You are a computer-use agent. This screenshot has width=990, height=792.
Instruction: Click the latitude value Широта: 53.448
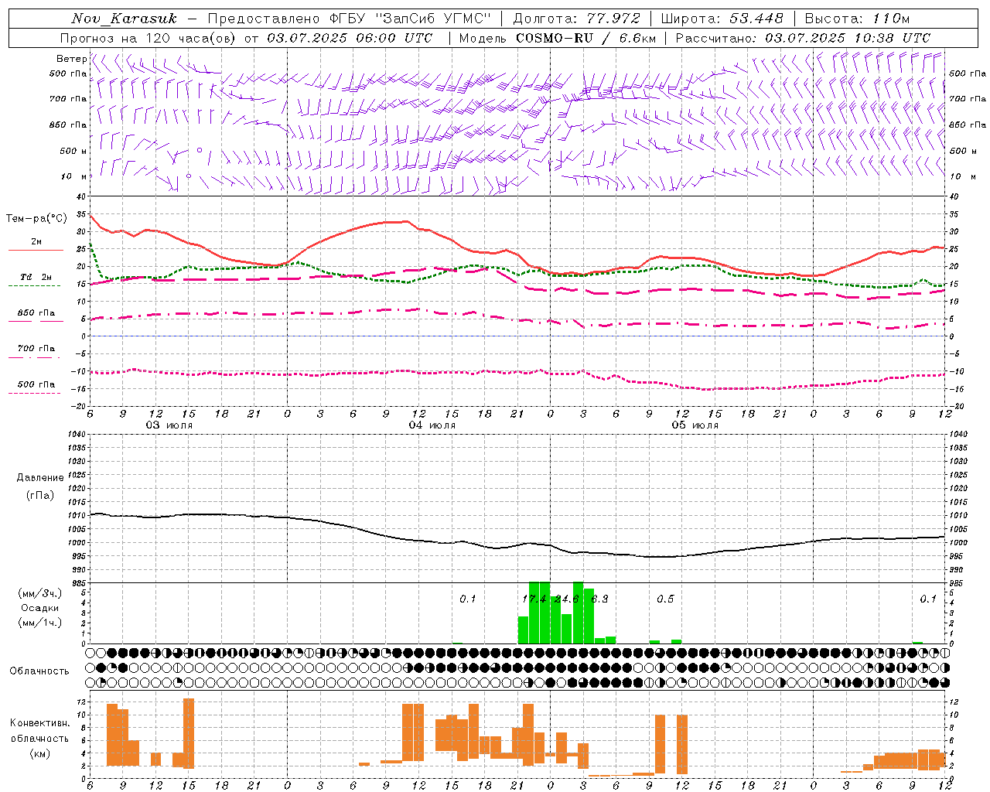[722, 19]
